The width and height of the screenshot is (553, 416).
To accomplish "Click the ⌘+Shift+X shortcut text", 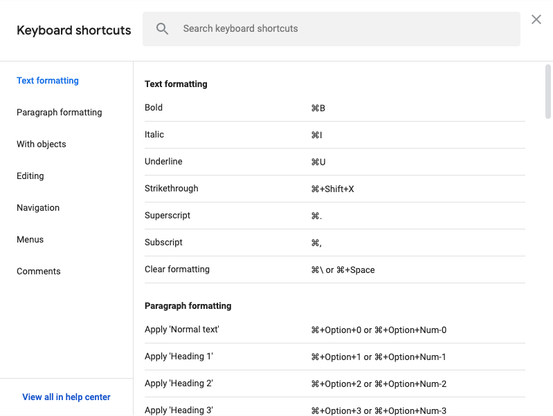I will (333, 189).
